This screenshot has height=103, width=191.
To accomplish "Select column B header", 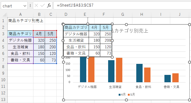I will [x=39, y=14].
